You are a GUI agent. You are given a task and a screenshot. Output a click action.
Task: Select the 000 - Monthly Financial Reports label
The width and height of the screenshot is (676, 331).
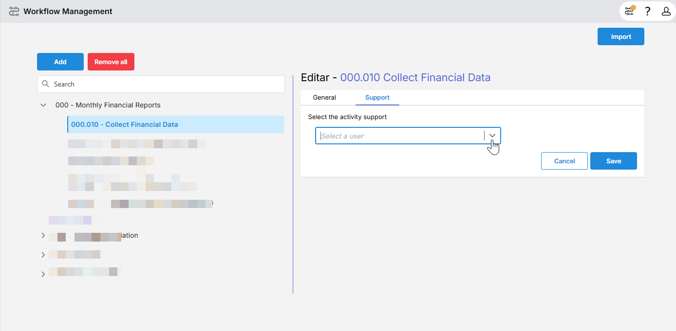click(108, 105)
